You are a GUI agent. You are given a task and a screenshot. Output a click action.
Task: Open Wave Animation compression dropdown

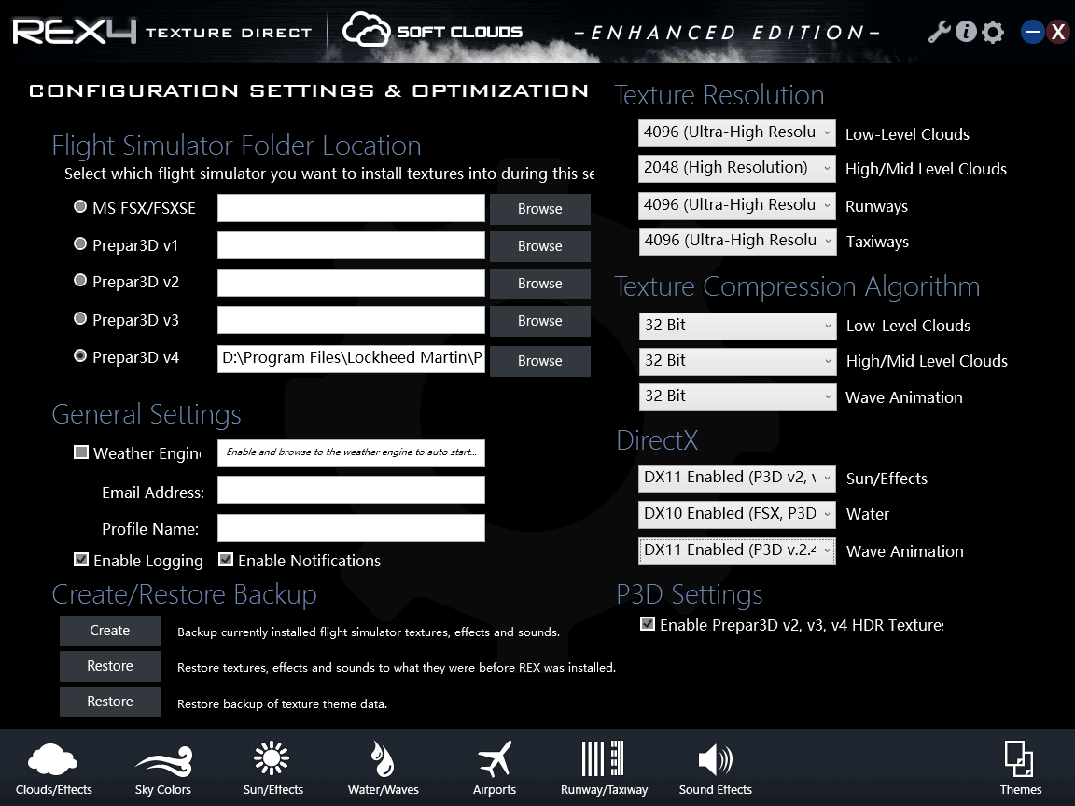coord(738,396)
